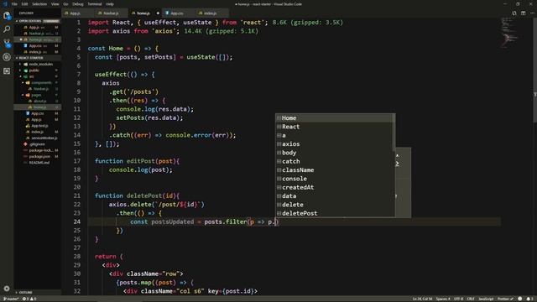Select body suggestion in autocomplete list
The image size is (537, 302).
(334, 153)
